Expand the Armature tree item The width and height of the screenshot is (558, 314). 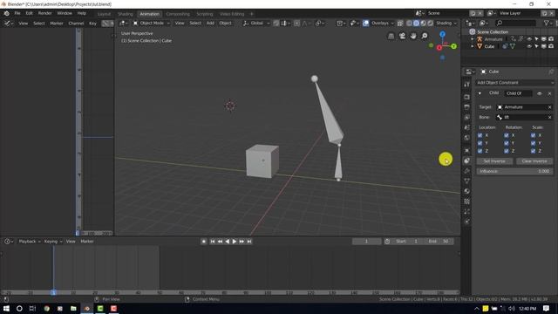(x=473, y=39)
